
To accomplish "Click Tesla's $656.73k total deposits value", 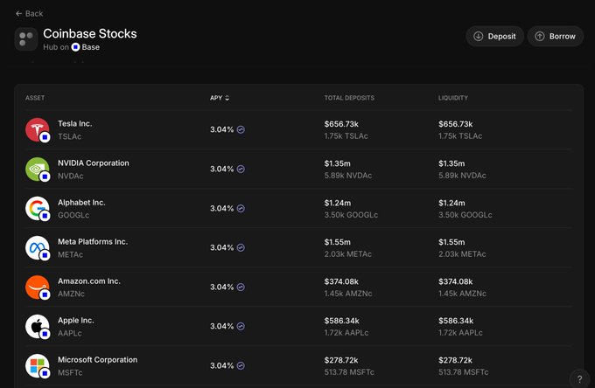I will coord(341,124).
